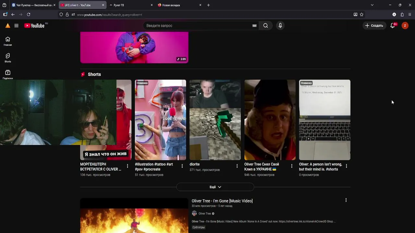Open Shorts from the sidebar
Screen dimensions: 415x233
tap(8, 58)
